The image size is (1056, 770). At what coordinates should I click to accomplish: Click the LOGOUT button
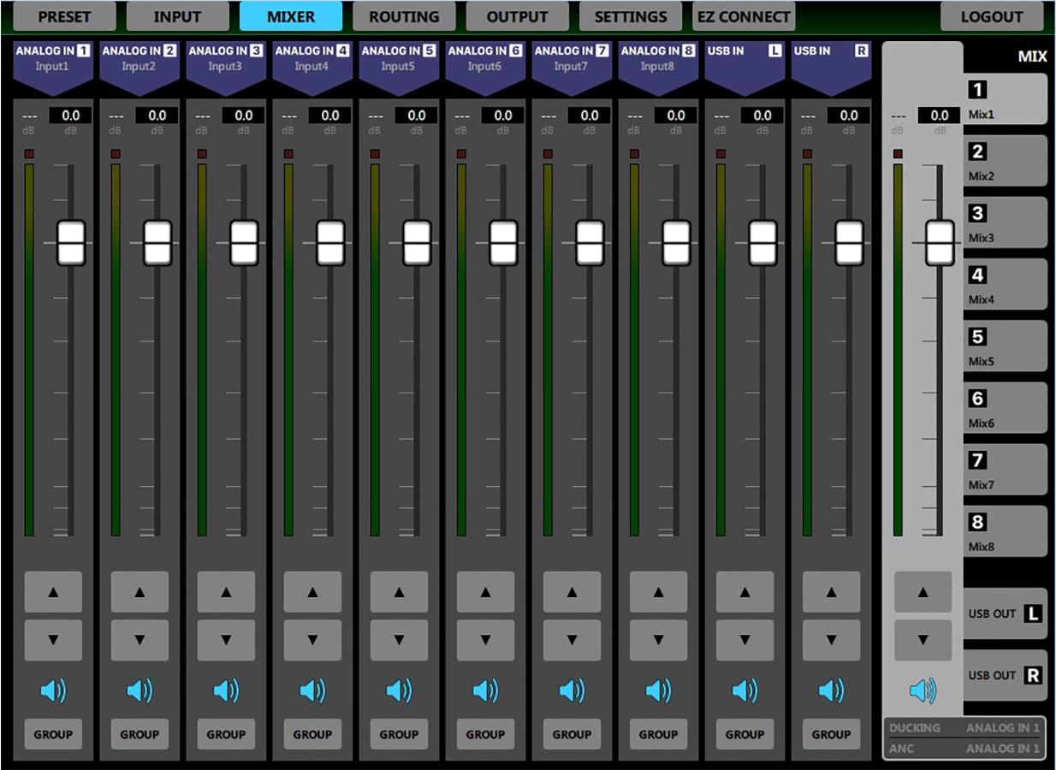click(x=992, y=16)
